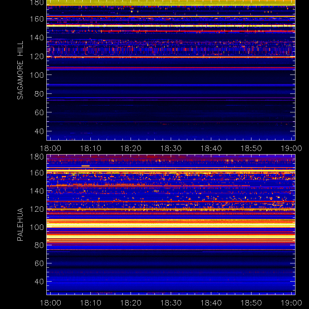Click inside the Sagamore Hill spectrogram plot

[171, 70]
